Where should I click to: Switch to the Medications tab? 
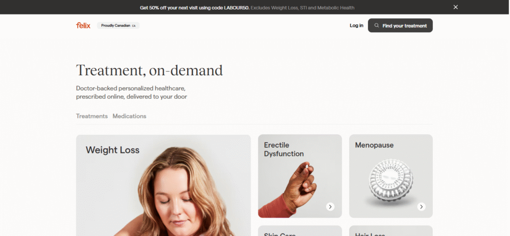click(x=129, y=116)
